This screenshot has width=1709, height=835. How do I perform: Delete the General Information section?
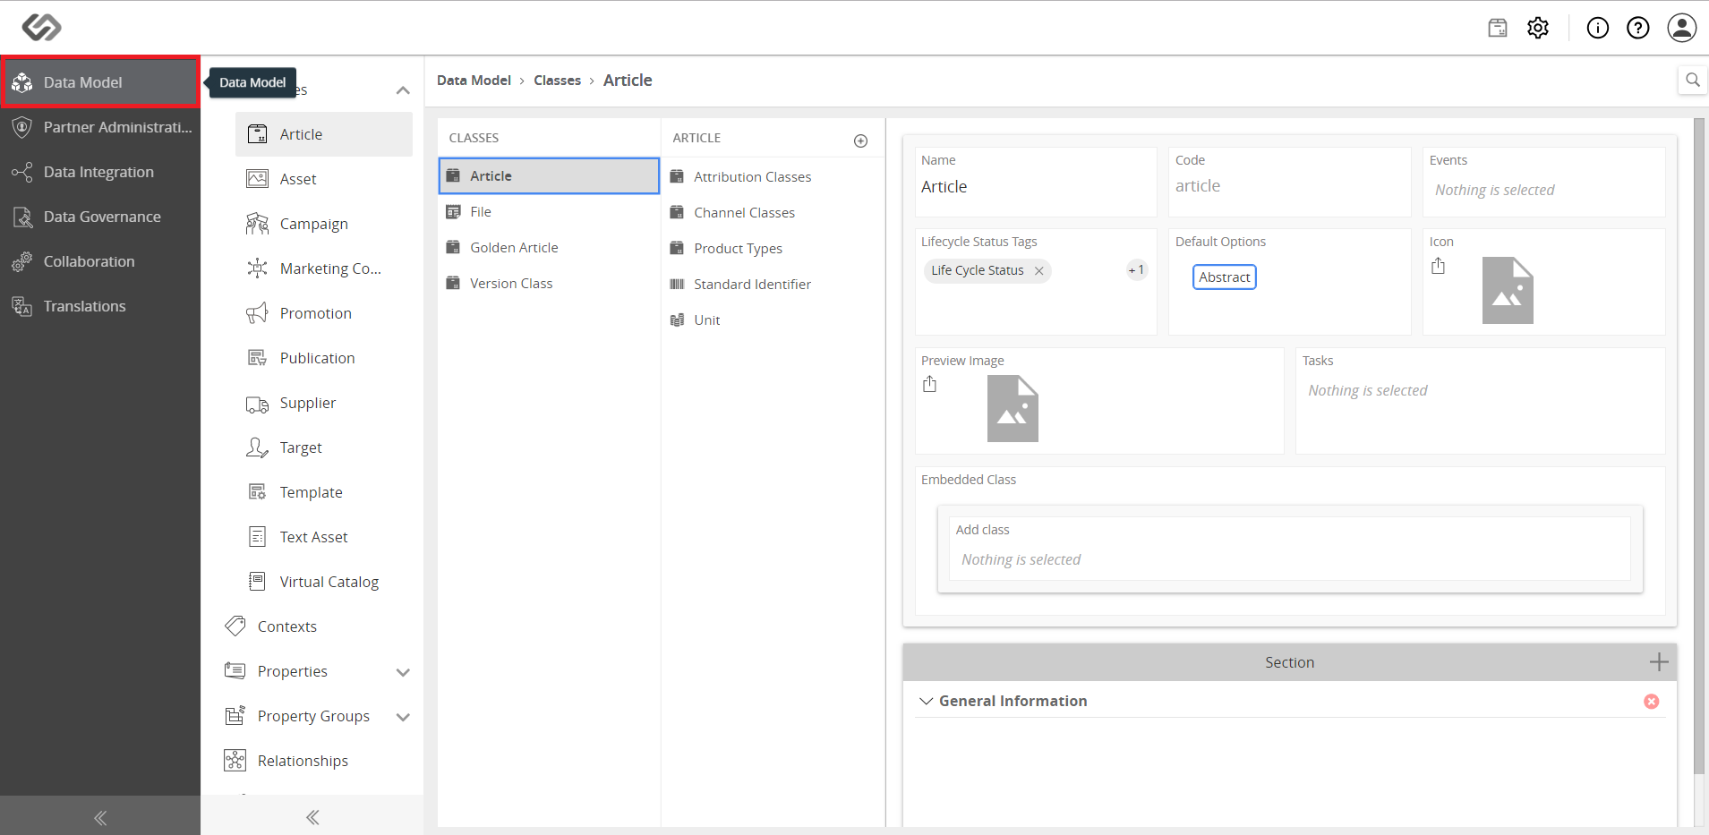(x=1652, y=702)
